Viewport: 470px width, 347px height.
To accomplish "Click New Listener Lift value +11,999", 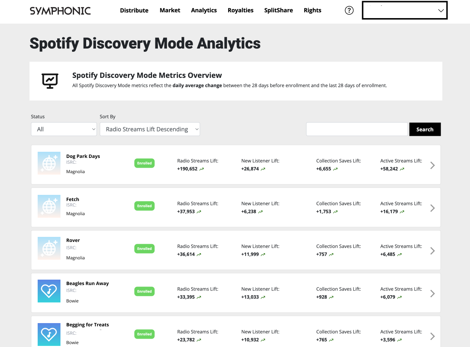I will [250, 254].
